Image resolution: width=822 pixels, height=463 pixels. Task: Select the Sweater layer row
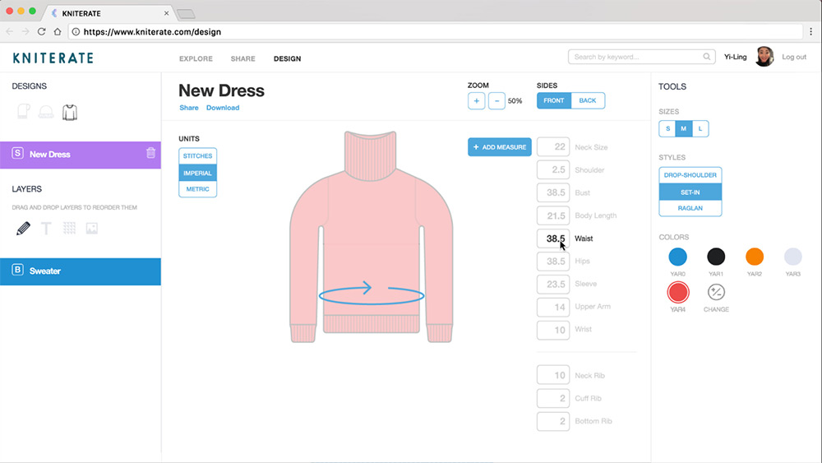tap(81, 271)
